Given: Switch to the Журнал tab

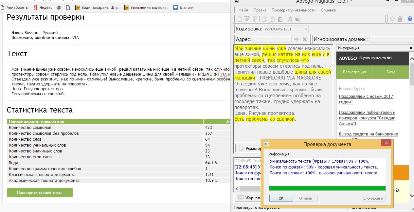Looking at the screenshot, I should click(249, 198).
